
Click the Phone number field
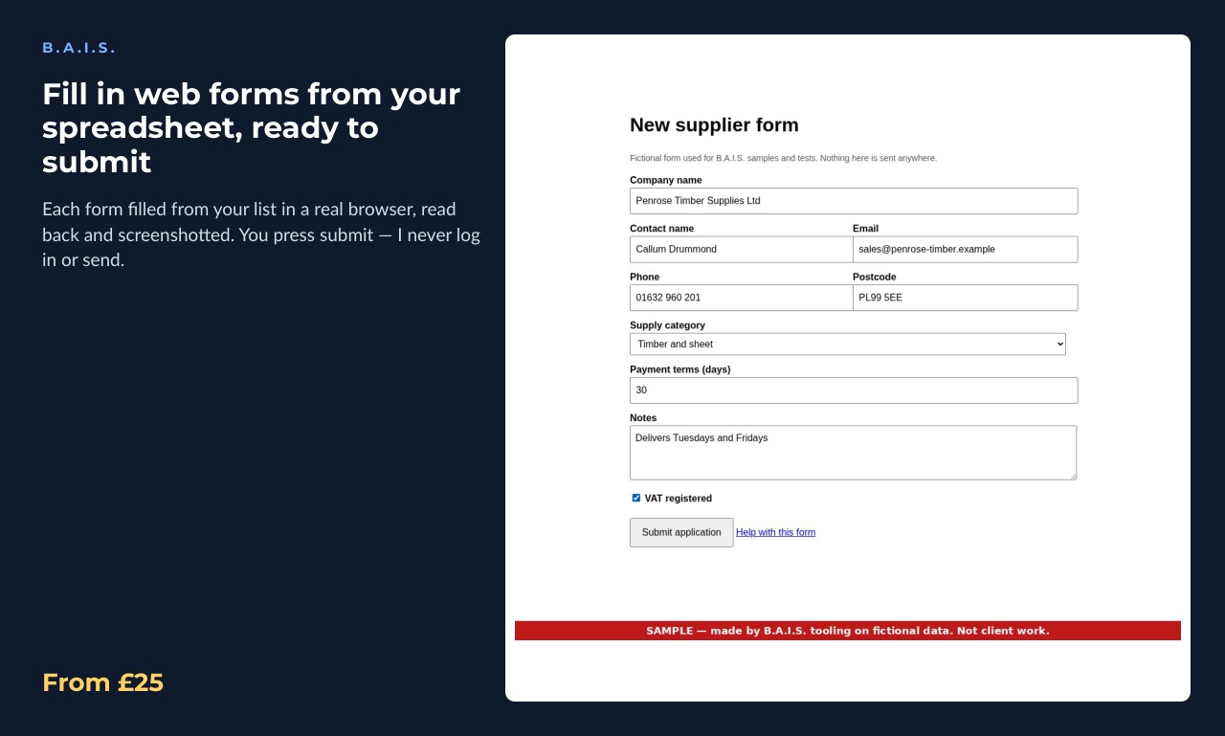pyautogui.click(x=741, y=298)
